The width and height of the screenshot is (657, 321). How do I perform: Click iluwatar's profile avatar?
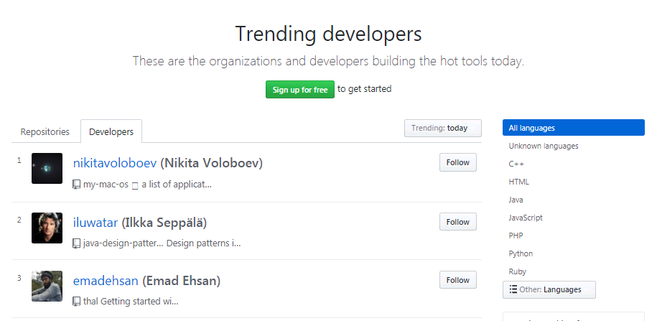click(47, 227)
